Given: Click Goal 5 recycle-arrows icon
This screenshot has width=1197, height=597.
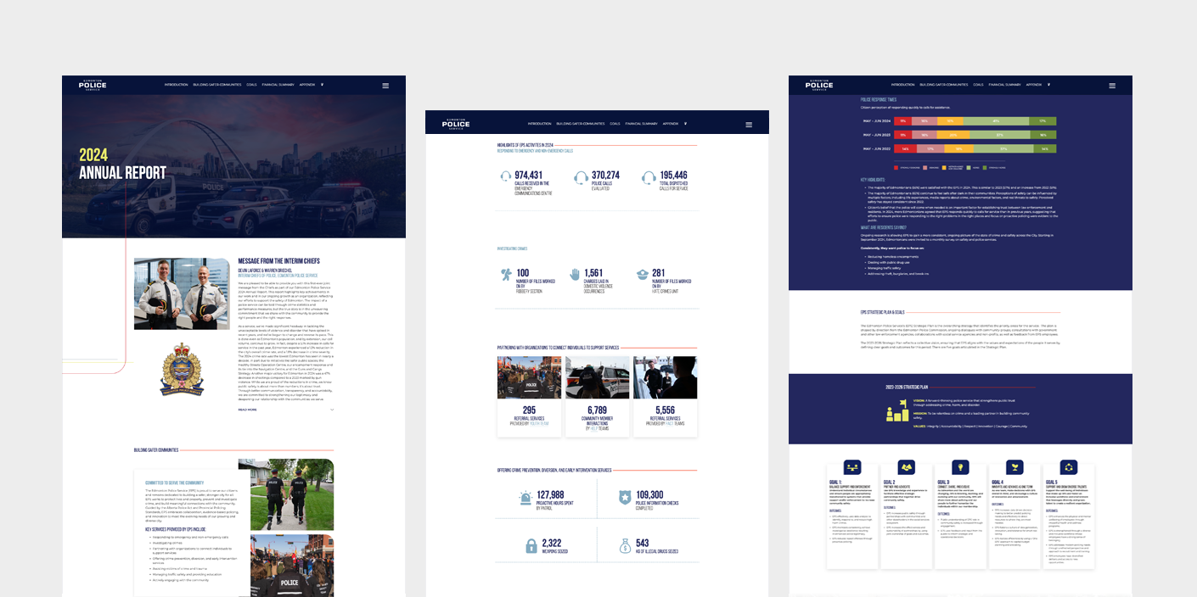Looking at the screenshot, I should (1069, 466).
